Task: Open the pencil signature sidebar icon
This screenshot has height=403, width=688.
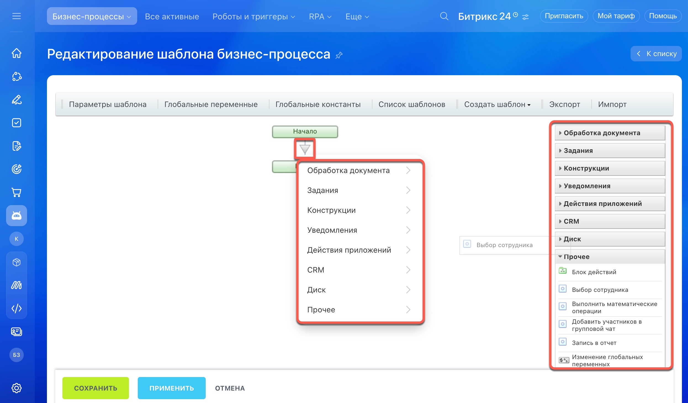Action: tap(17, 100)
